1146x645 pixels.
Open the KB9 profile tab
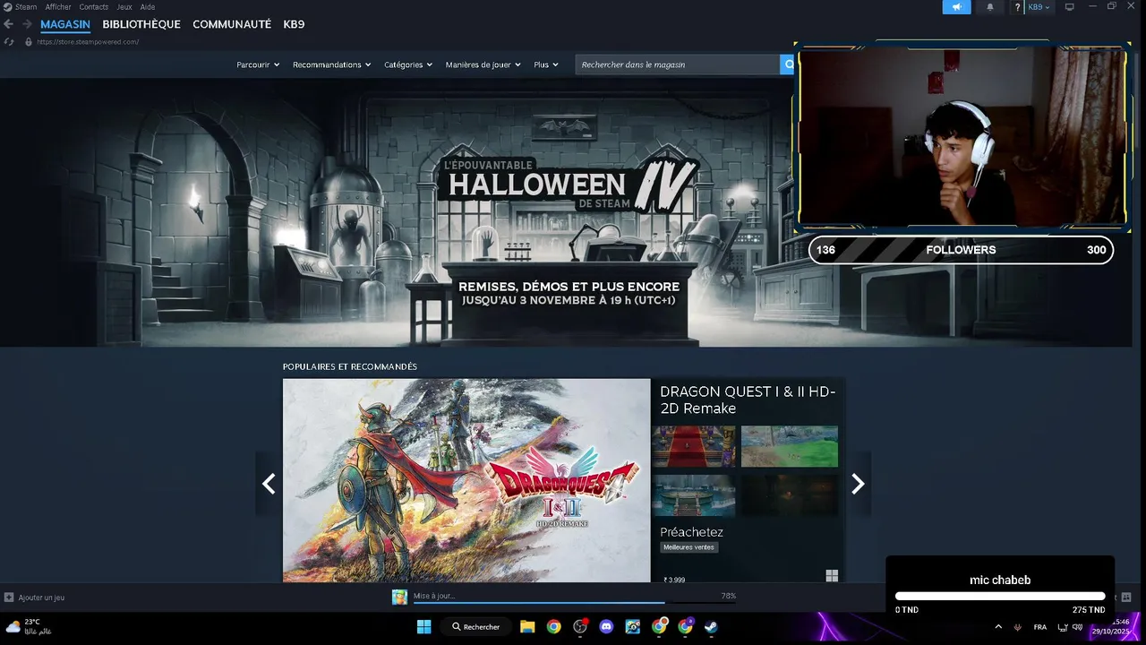294,24
